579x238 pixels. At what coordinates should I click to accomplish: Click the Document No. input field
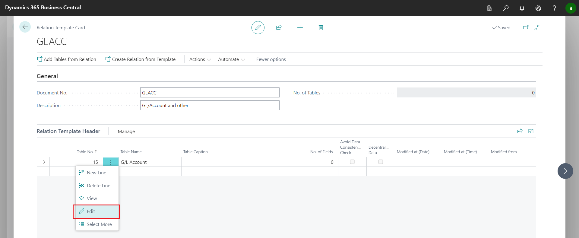point(210,93)
